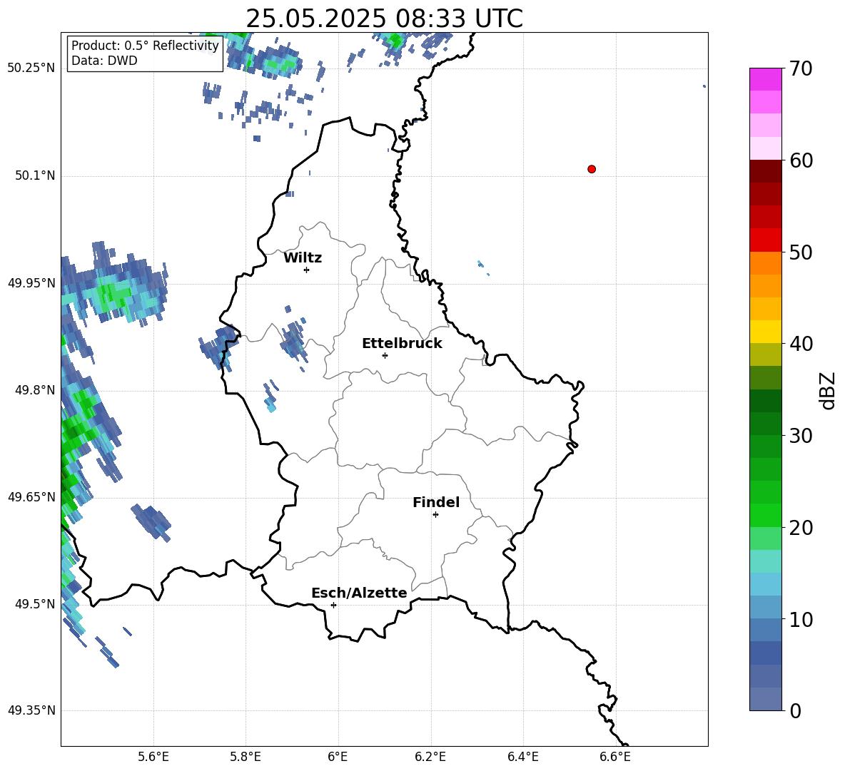Image resolution: width=845 pixels, height=771 pixels.
Task: Click the dark maroon segment just below 60 on the colorbar
Action: coord(766,171)
